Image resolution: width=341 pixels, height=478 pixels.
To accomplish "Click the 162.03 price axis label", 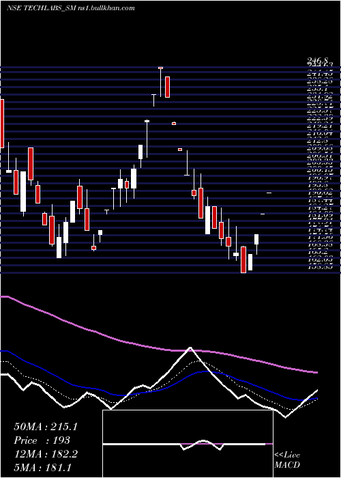I will point(319,259).
